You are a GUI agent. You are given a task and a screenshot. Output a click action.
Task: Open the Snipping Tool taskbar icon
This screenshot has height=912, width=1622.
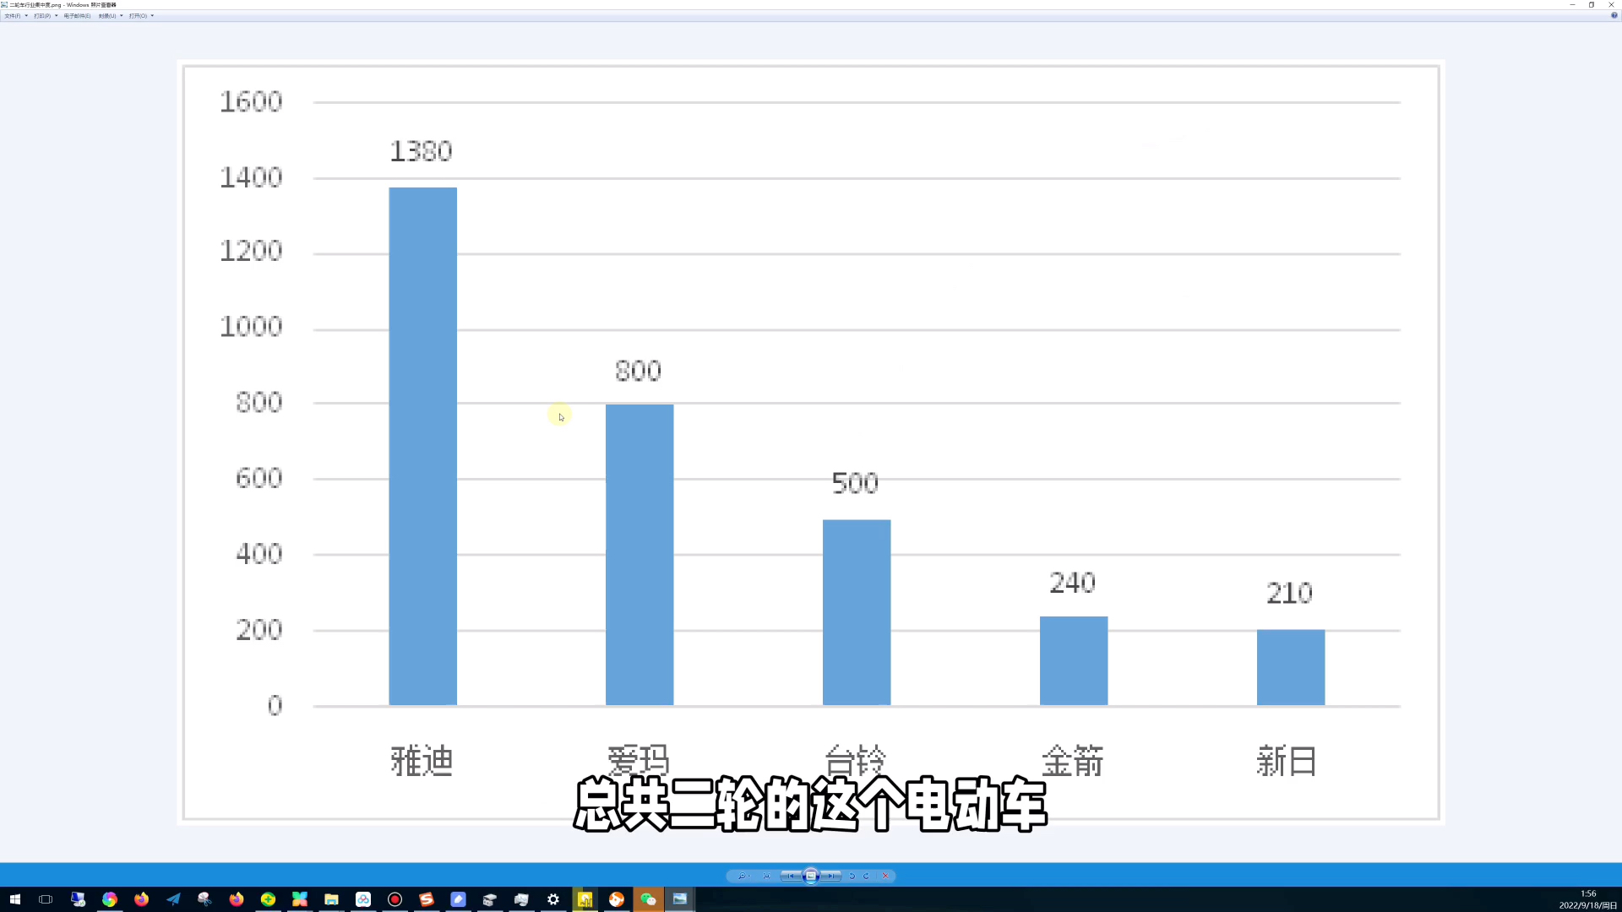[x=204, y=899]
